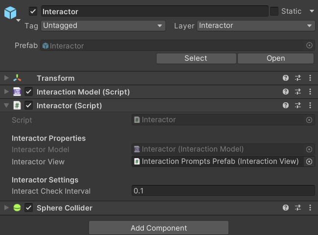The height and width of the screenshot is (235, 318).
Task: Open the Prefab object picker circle
Action: (x=309, y=45)
